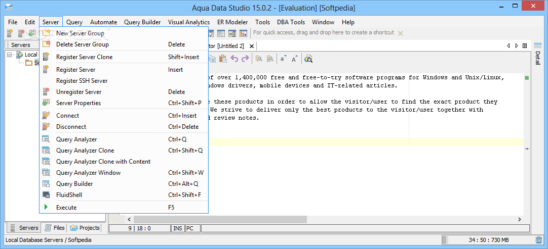Collapse the Local servers tree node
The width and height of the screenshot is (548, 249).
click(9, 55)
